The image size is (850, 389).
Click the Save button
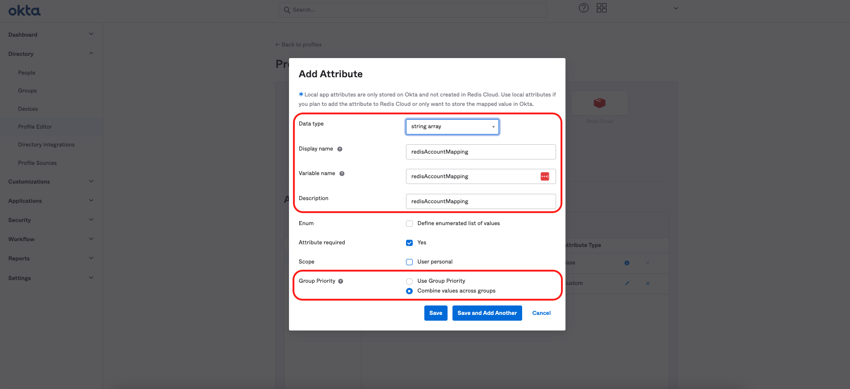click(x=435, y=313)
